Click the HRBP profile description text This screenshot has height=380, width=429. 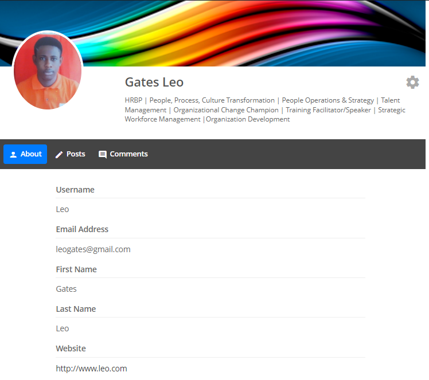pos(265,110)
